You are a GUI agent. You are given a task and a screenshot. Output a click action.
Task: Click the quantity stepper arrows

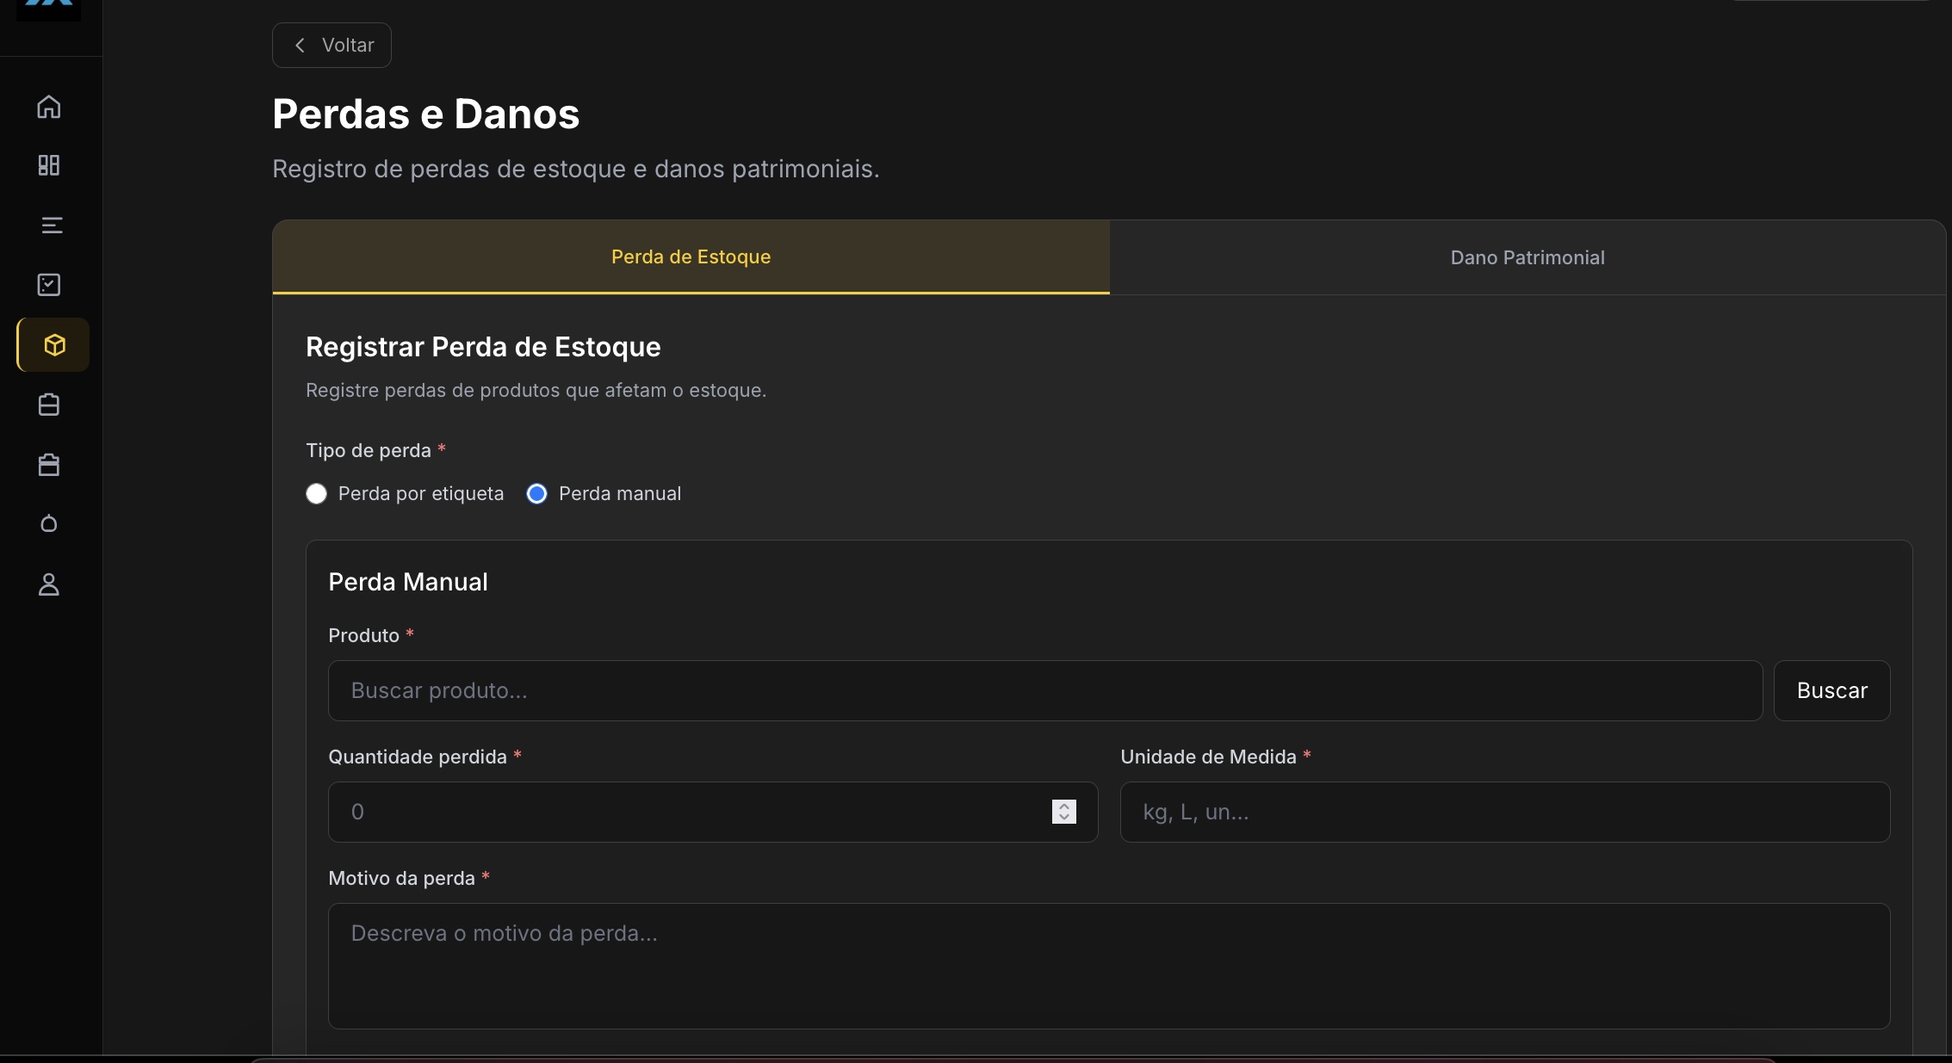(1064, 812)
